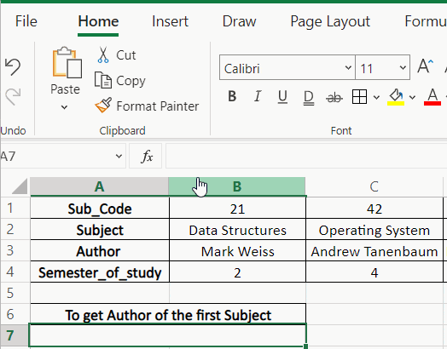Expand the Fill Color dropdown arrow
Image resolution: width=447 pixels, height=349 pixels.
(412, 98)
